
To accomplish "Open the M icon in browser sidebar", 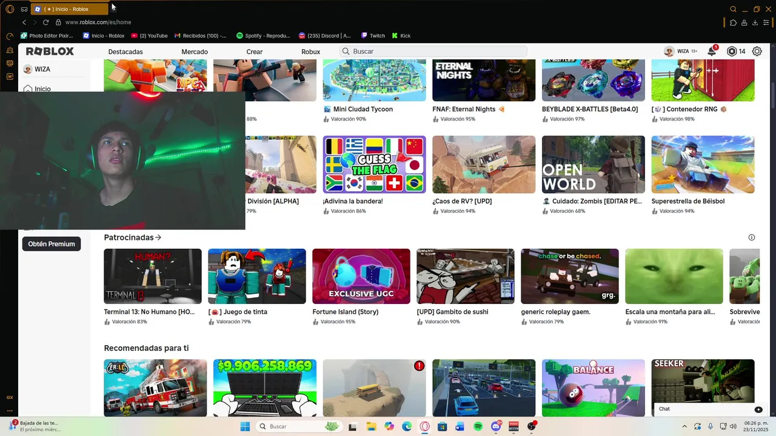I will coord(10,76).
